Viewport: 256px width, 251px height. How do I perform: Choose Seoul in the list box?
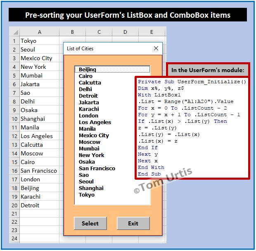click(112, 182)
